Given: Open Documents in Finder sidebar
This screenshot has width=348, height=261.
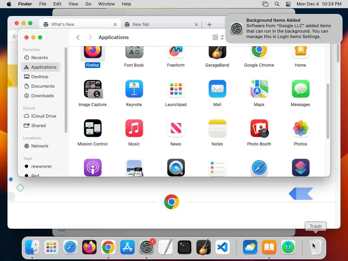Looking at the screenshot, I should coord(40,86).
